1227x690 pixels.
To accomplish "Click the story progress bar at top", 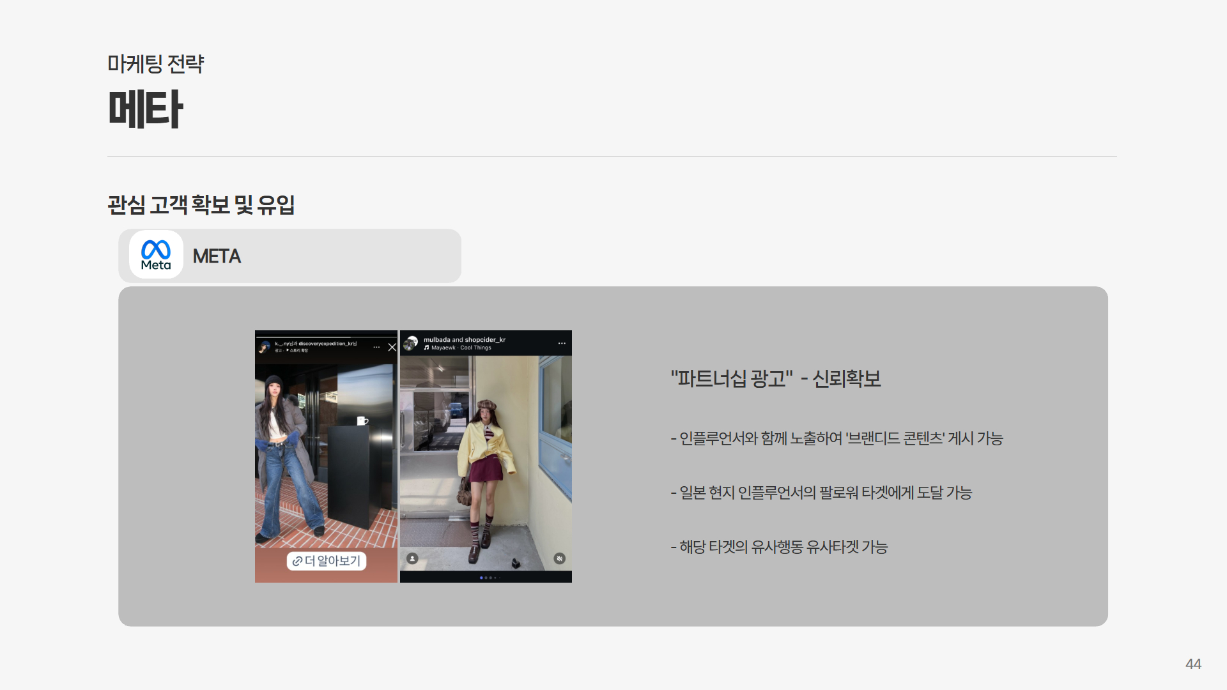I will (326, 337).
